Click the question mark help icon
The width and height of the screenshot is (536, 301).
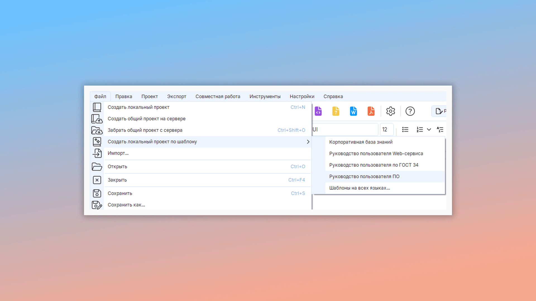[x=410, y=111]
